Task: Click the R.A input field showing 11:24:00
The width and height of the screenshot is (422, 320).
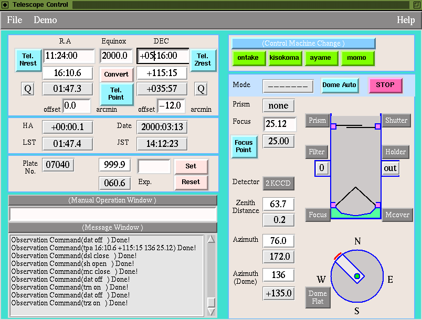Action: (69, 56)
